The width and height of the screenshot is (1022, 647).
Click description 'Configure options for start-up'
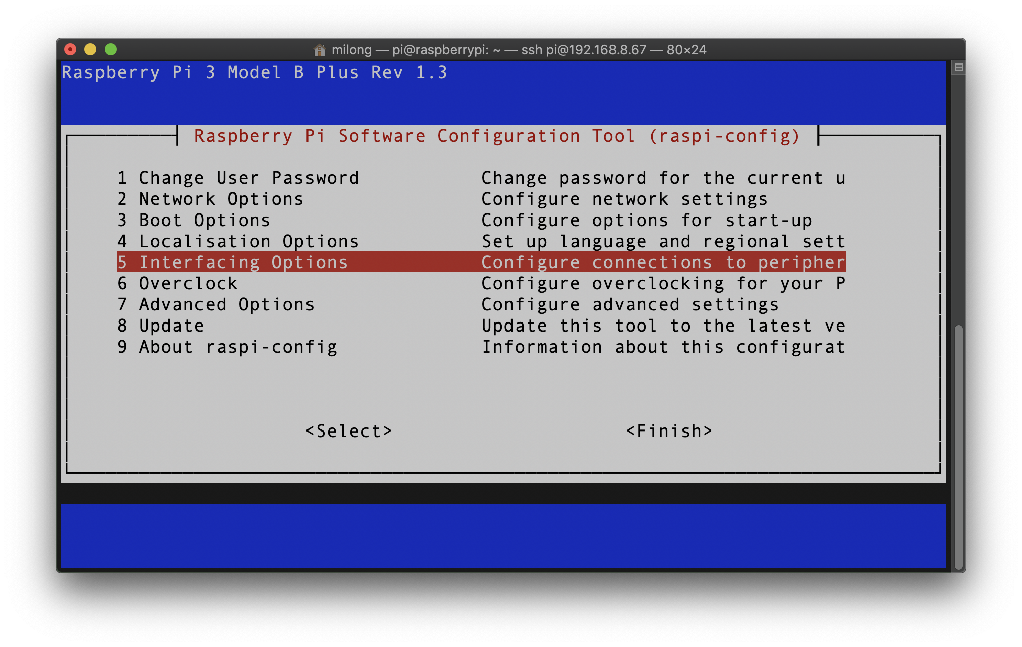[x=647, y=220]
